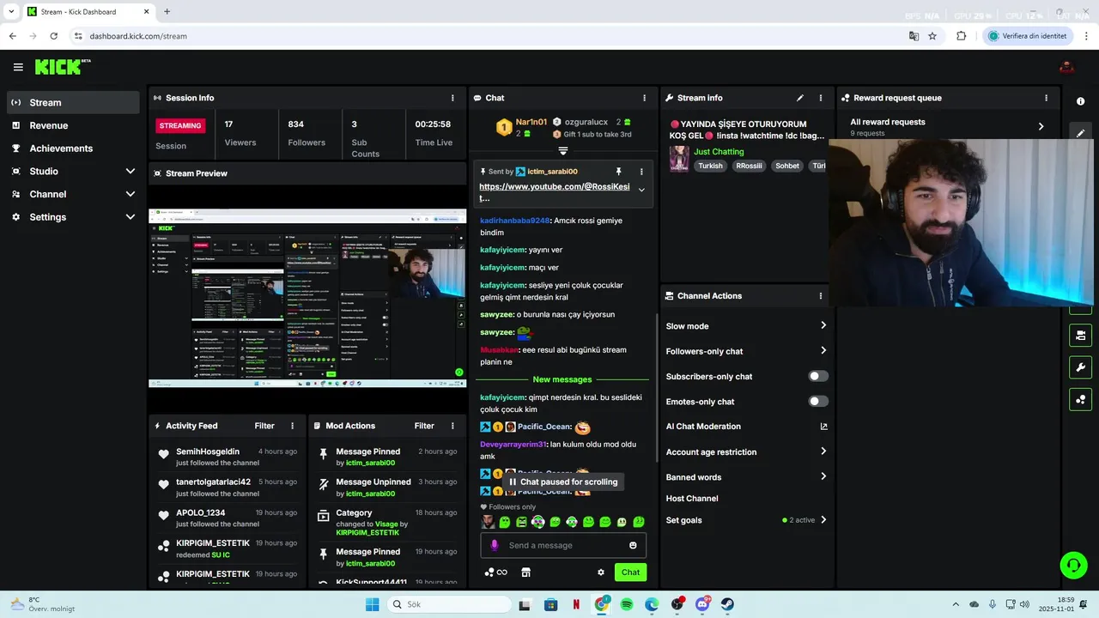Expand the Channel sidebar section

[x=130, y=194]
